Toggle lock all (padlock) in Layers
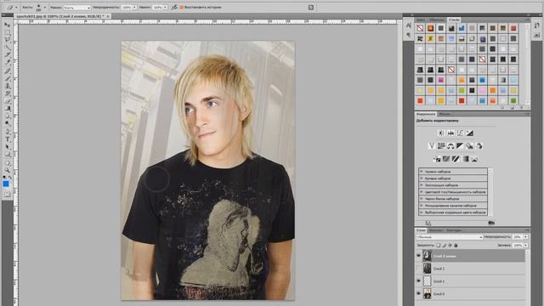The image size is (544, 306). pos(456,245)
